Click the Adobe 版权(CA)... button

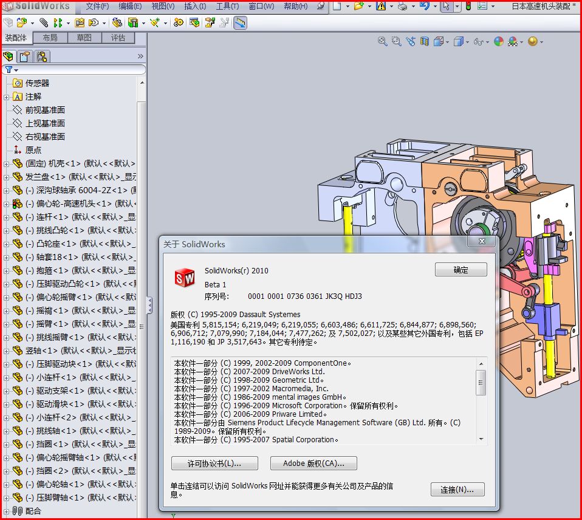click(313, 464)
